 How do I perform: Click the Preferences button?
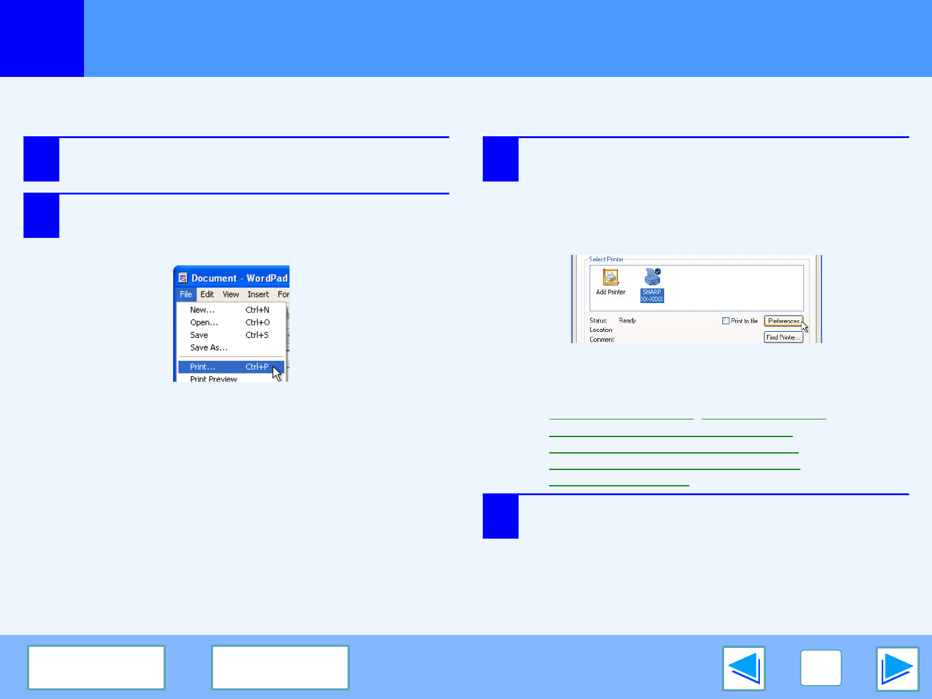coord(783,321)
